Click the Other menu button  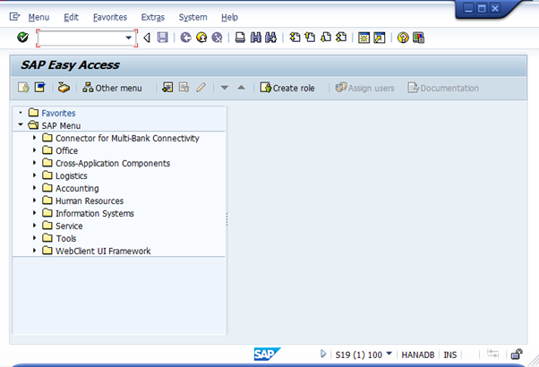point(112,88)
